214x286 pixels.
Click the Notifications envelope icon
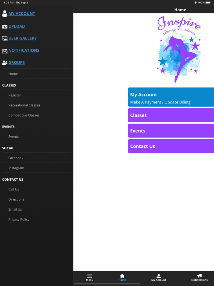(x=5, y=51)
